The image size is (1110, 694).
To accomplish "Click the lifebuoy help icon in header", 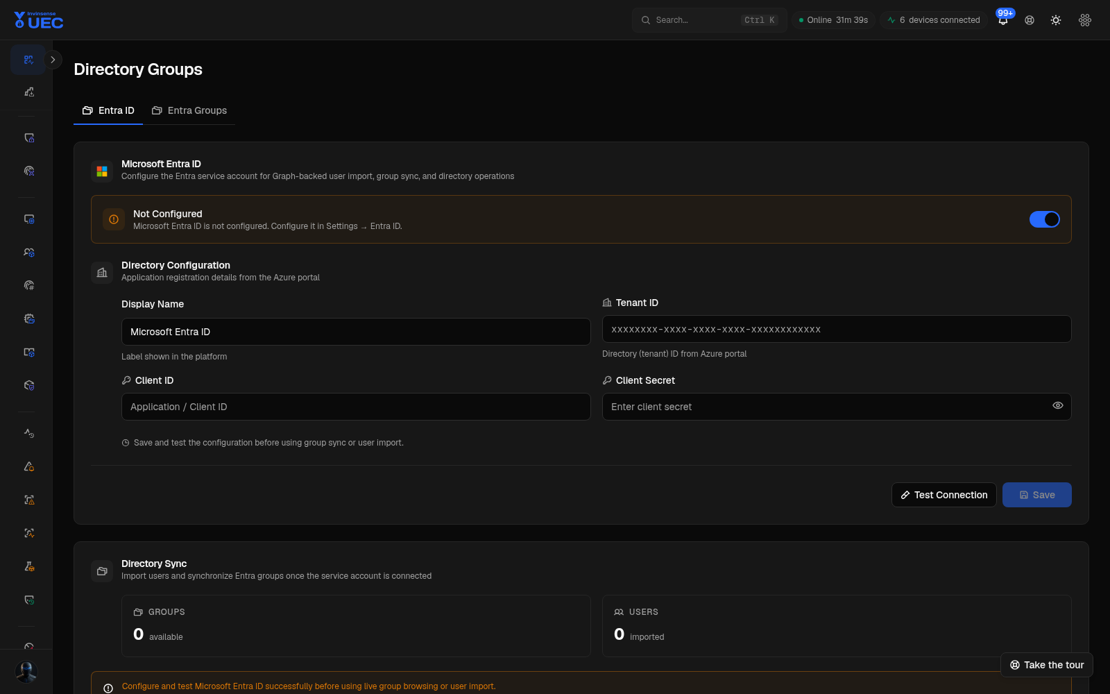I will point(1030,20).
